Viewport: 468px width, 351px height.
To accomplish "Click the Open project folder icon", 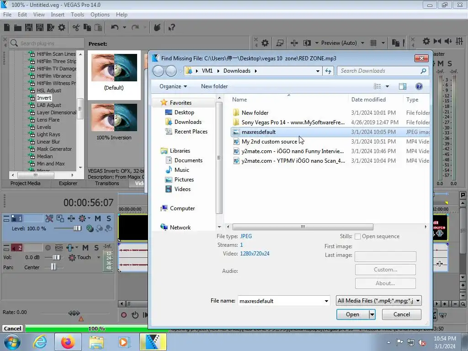I will pos(18,28).
